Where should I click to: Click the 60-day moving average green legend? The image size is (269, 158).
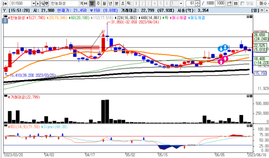79,18
